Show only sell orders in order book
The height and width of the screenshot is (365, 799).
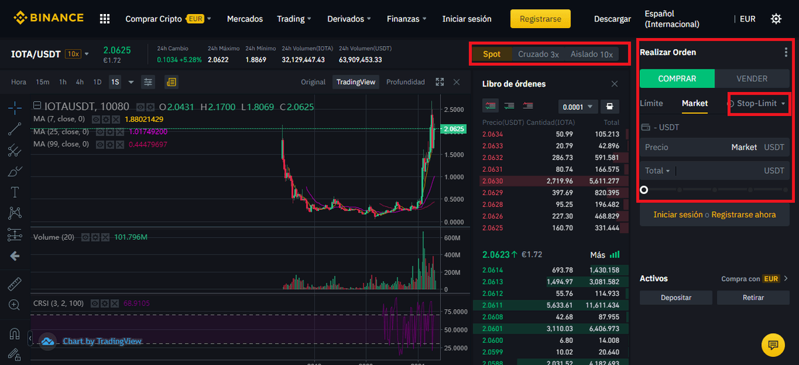click(528, 106)
